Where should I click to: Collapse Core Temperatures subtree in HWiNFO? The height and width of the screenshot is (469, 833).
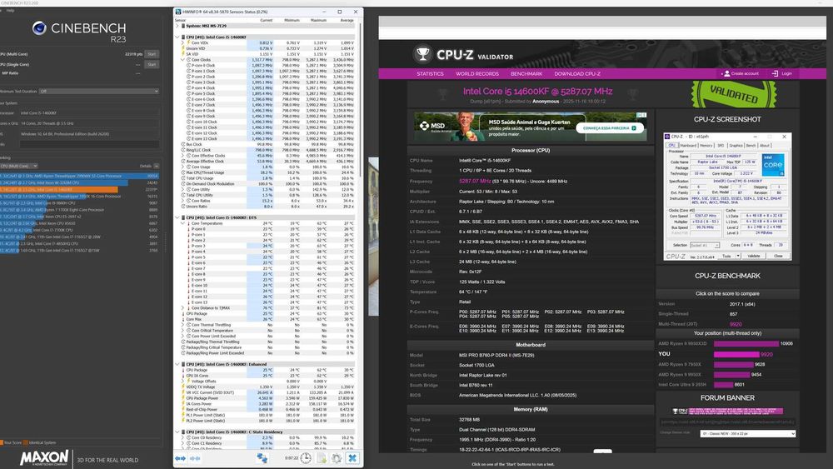point(183,223)
